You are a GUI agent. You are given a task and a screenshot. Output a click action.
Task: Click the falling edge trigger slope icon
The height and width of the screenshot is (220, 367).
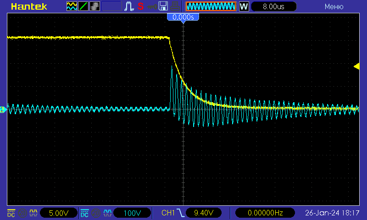pos(180,213)
